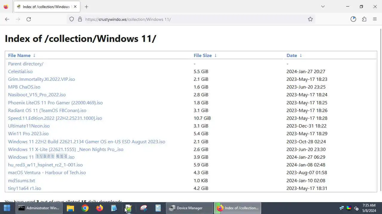Open Radiant OS 11 (TeamOS FBConan).iso

pyautogui.click(x=47, y=110)
